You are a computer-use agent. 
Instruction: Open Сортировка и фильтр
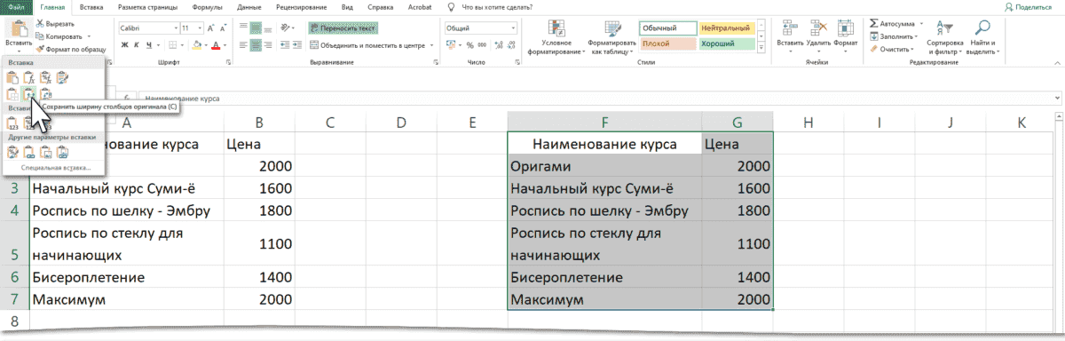(944, 37)
